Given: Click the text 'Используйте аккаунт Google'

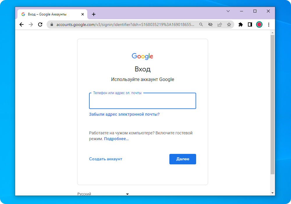Looking at the screenshot, I should pos(143,79).
